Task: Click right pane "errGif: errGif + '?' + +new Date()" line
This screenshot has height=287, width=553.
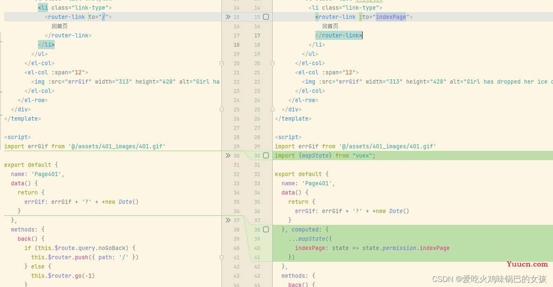Action: [352, 211]
